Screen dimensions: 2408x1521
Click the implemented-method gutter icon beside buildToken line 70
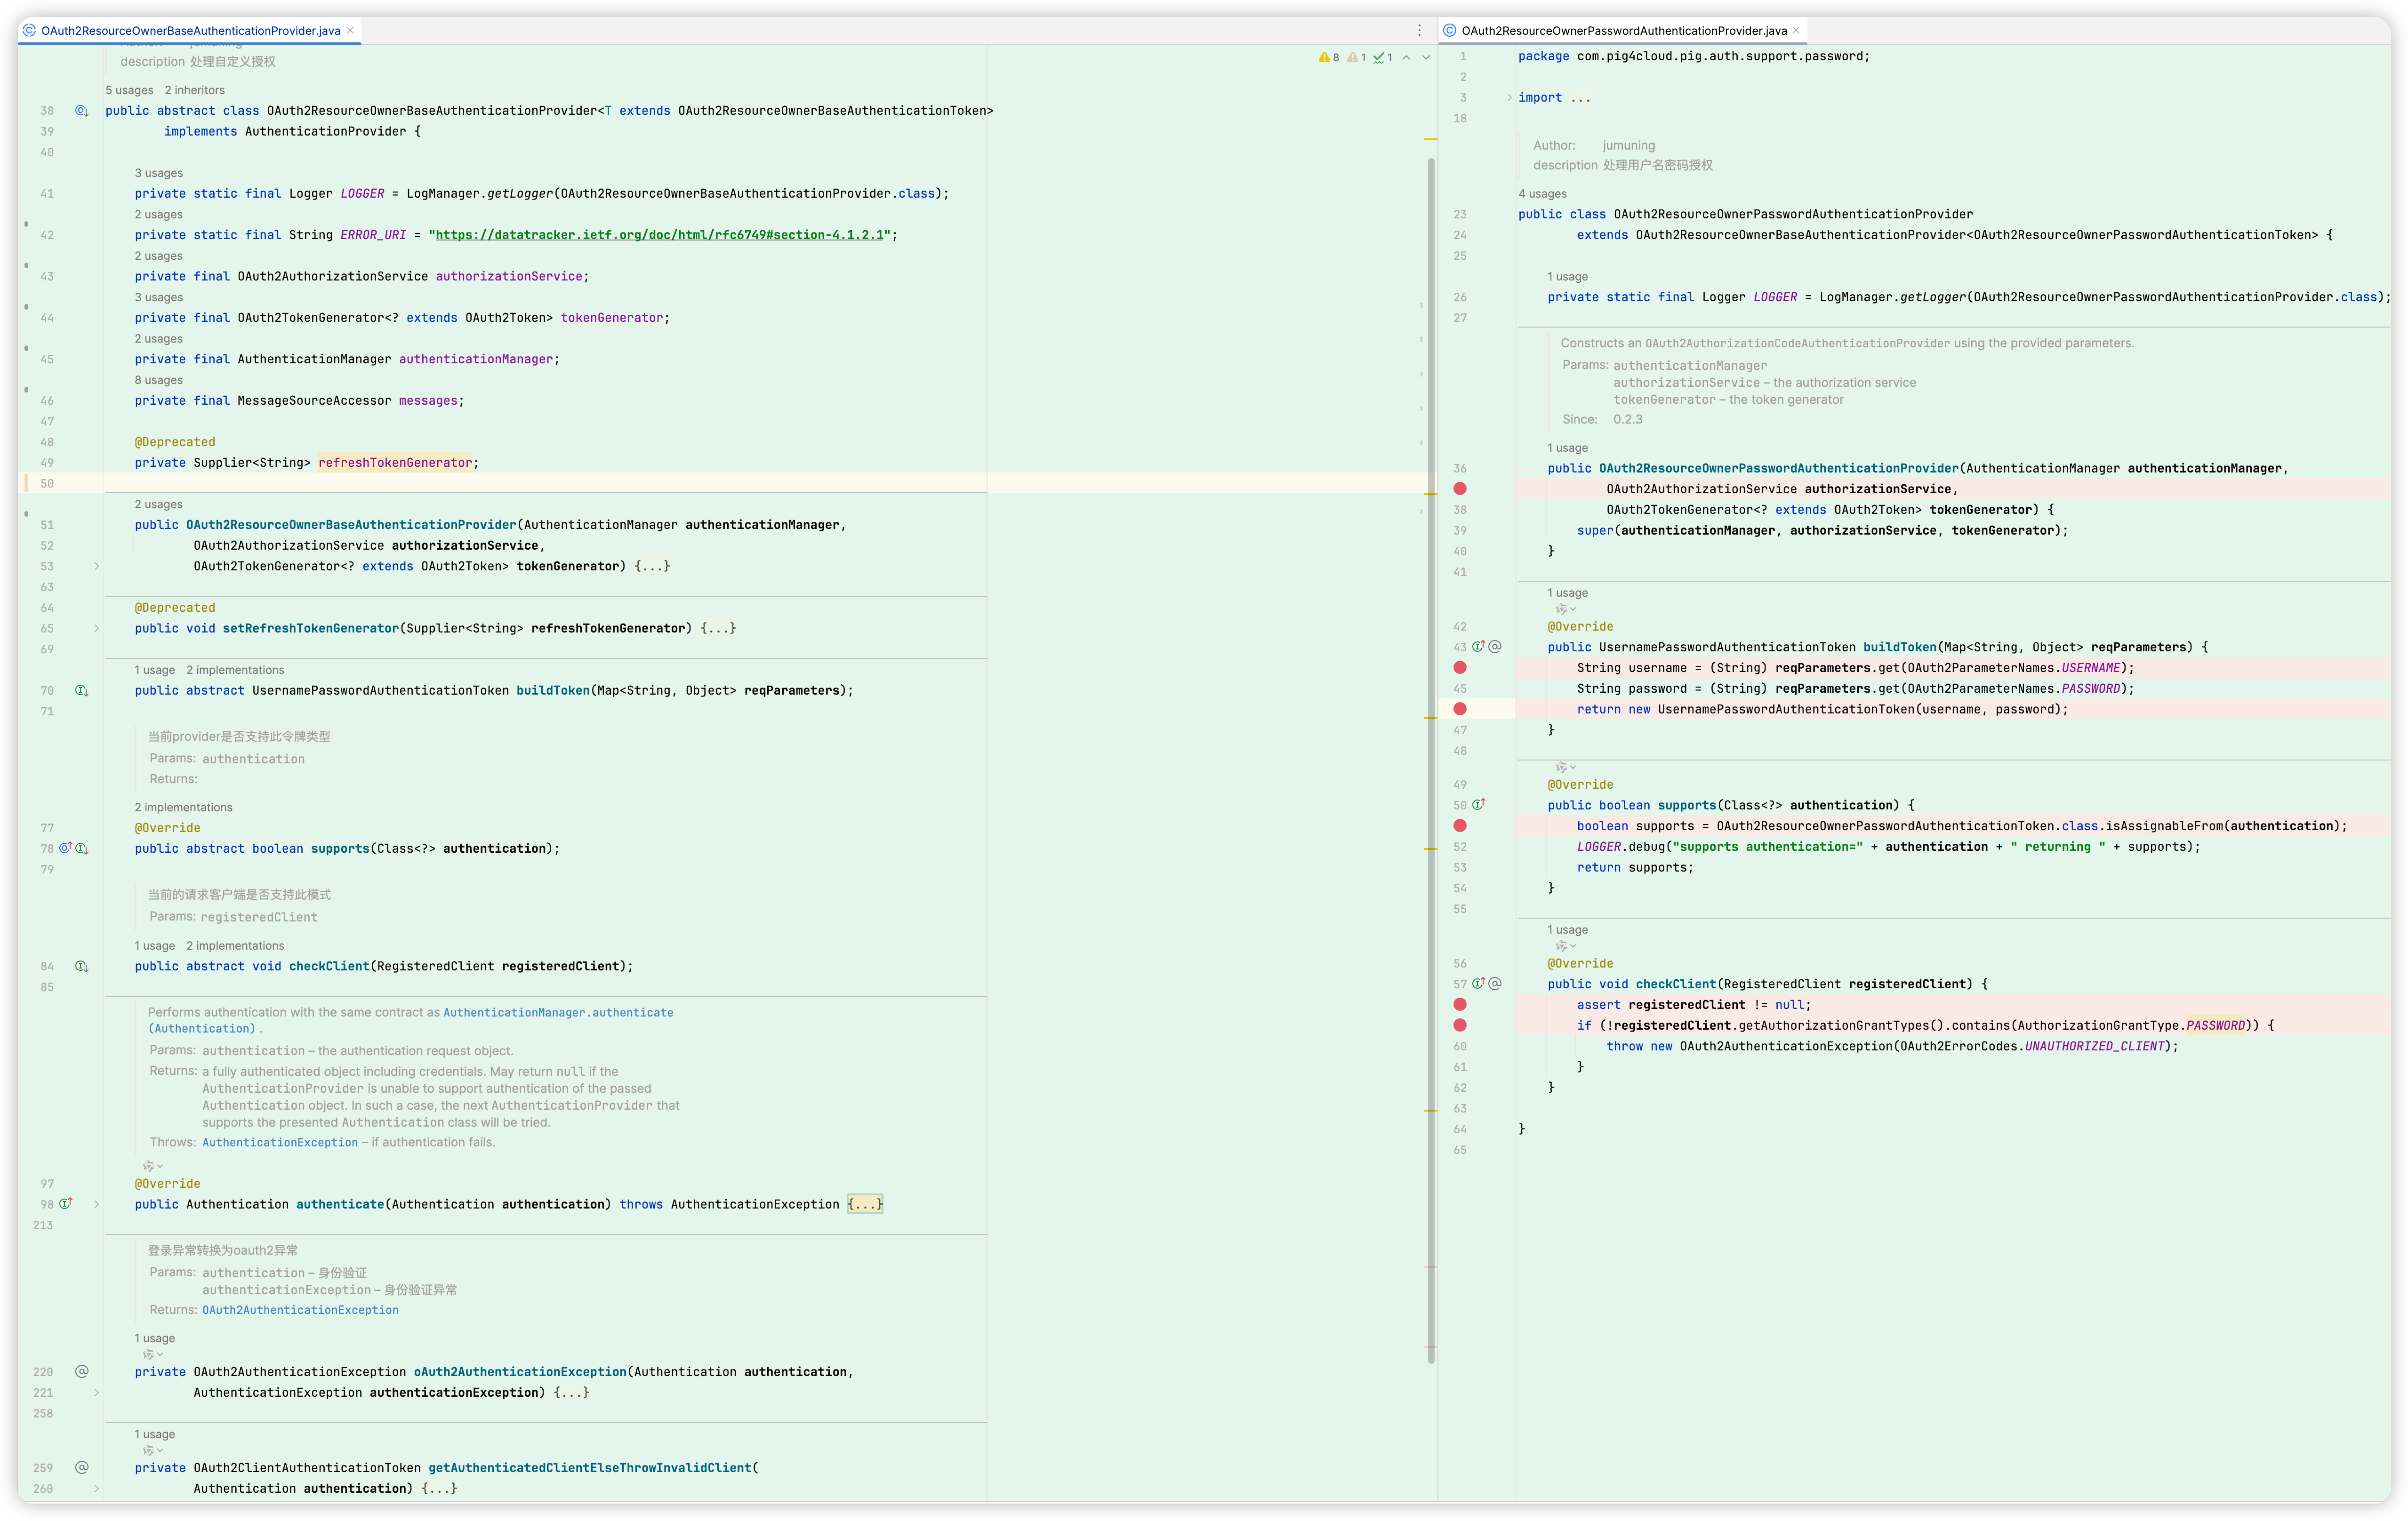81,691
